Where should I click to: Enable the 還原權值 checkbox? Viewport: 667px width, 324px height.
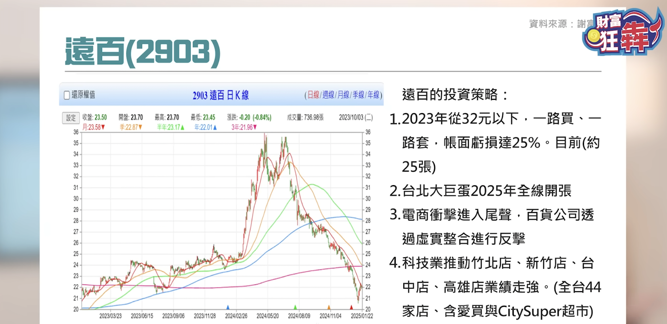coord(66,95)
